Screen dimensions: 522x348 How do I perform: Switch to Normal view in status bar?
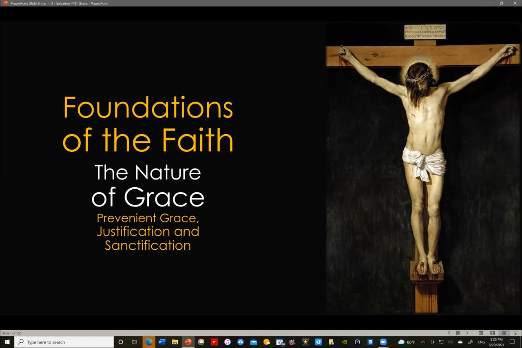[x=481, y=333]
